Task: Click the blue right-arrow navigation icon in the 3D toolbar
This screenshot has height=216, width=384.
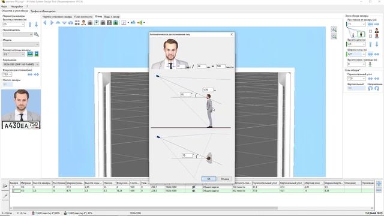Action: coord(52,23)
